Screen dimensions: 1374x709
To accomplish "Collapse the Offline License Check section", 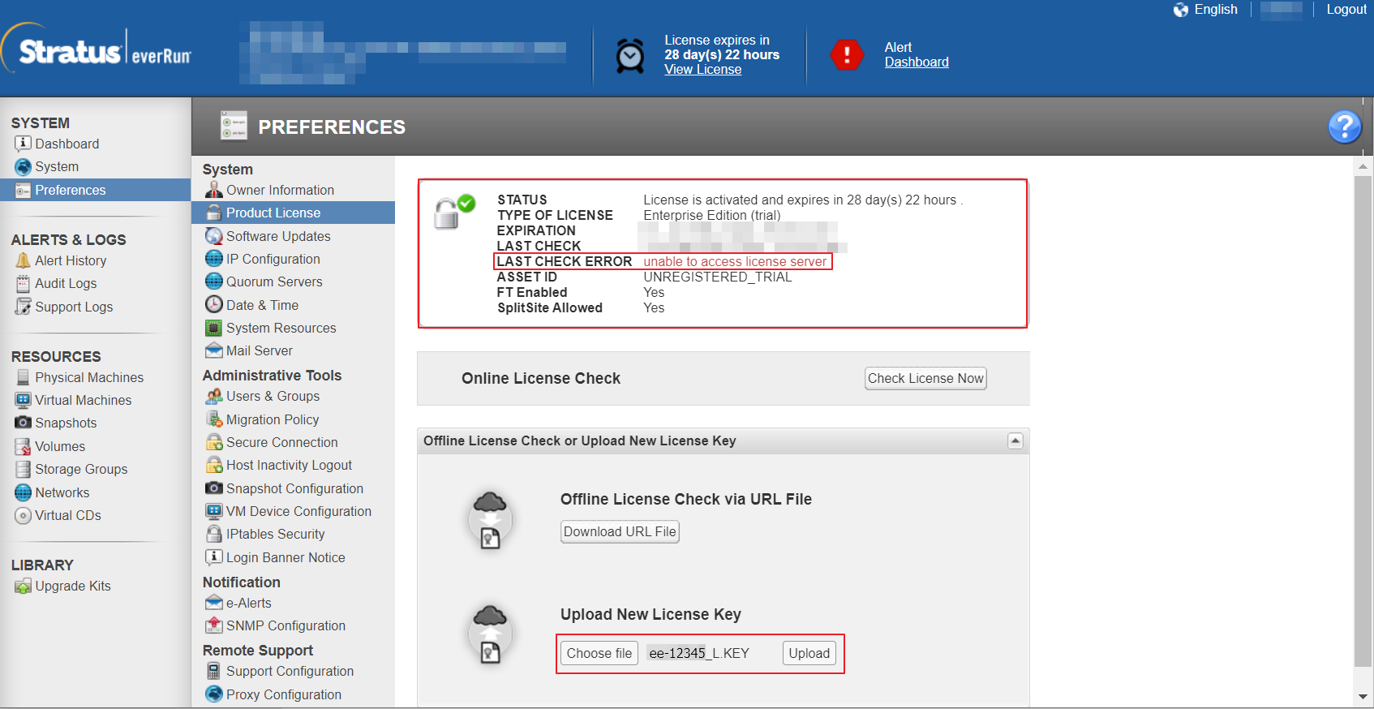I will [1015, 440].
